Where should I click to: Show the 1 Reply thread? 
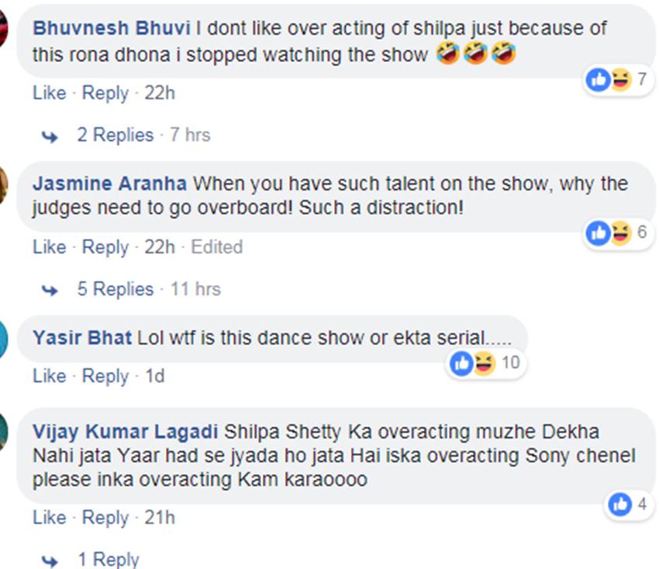(108, 560)
